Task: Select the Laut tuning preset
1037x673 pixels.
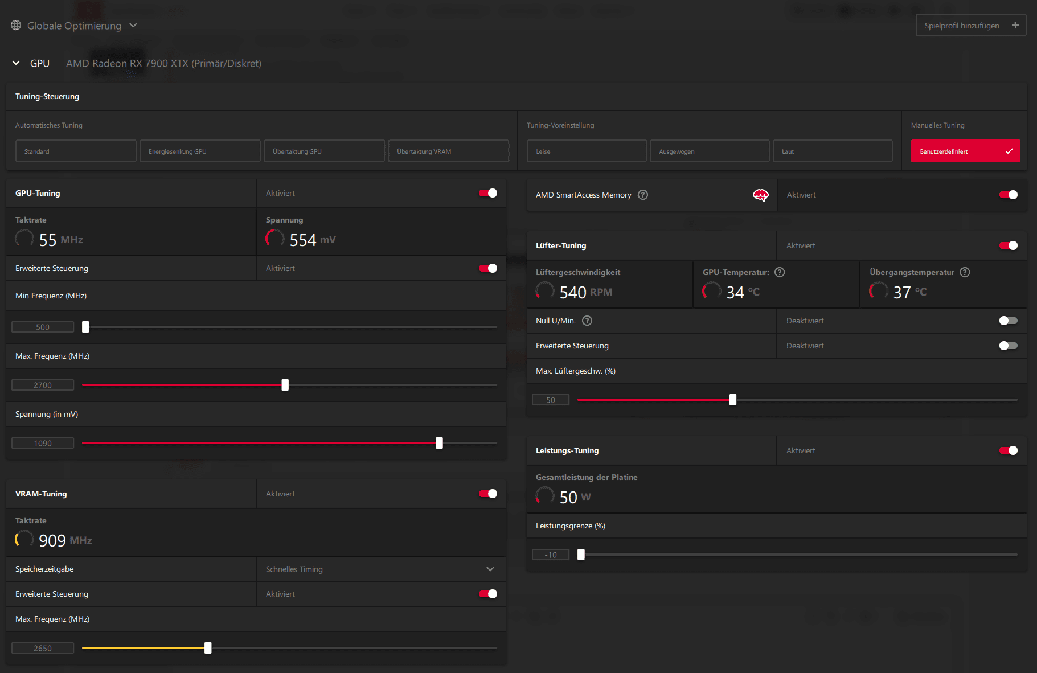Action: pos(833,151)
